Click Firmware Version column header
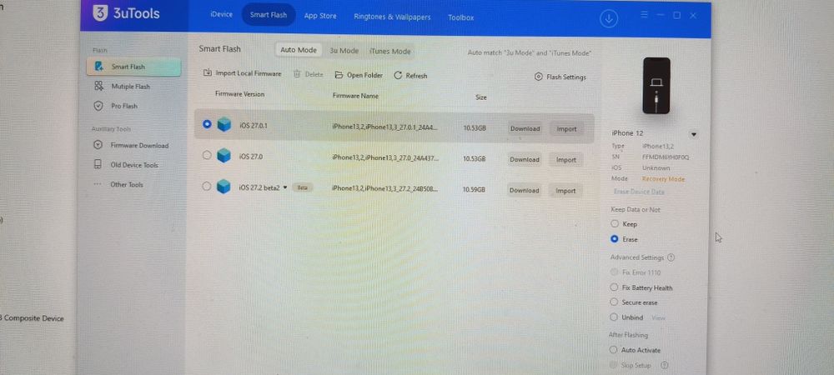This screenshot has width=834, height=375. (x=240, y=94)
